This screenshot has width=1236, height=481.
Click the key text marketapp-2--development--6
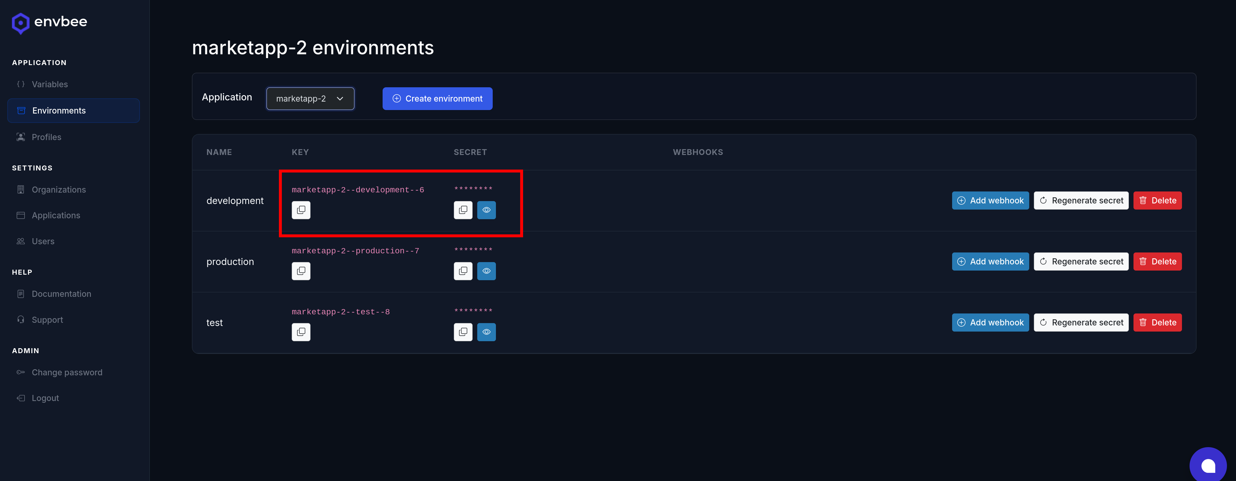(x=358, y=190)
